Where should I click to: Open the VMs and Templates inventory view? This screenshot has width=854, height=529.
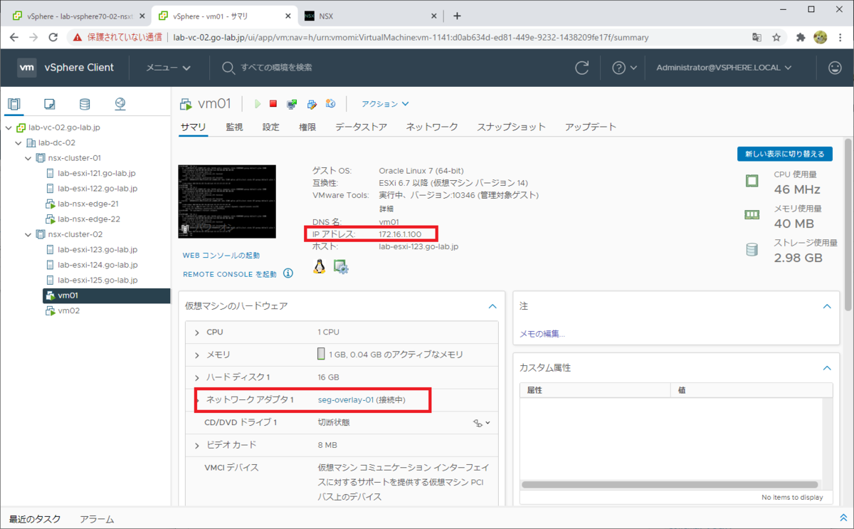49,105
